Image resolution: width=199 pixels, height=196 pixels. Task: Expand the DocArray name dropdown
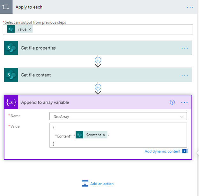[x=182, y=116]
